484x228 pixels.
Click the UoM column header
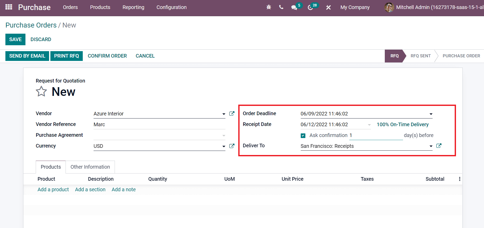(x=230, y=179)
